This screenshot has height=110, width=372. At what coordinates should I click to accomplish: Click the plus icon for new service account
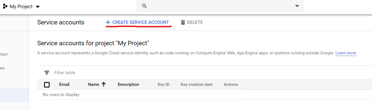[108, 22]
